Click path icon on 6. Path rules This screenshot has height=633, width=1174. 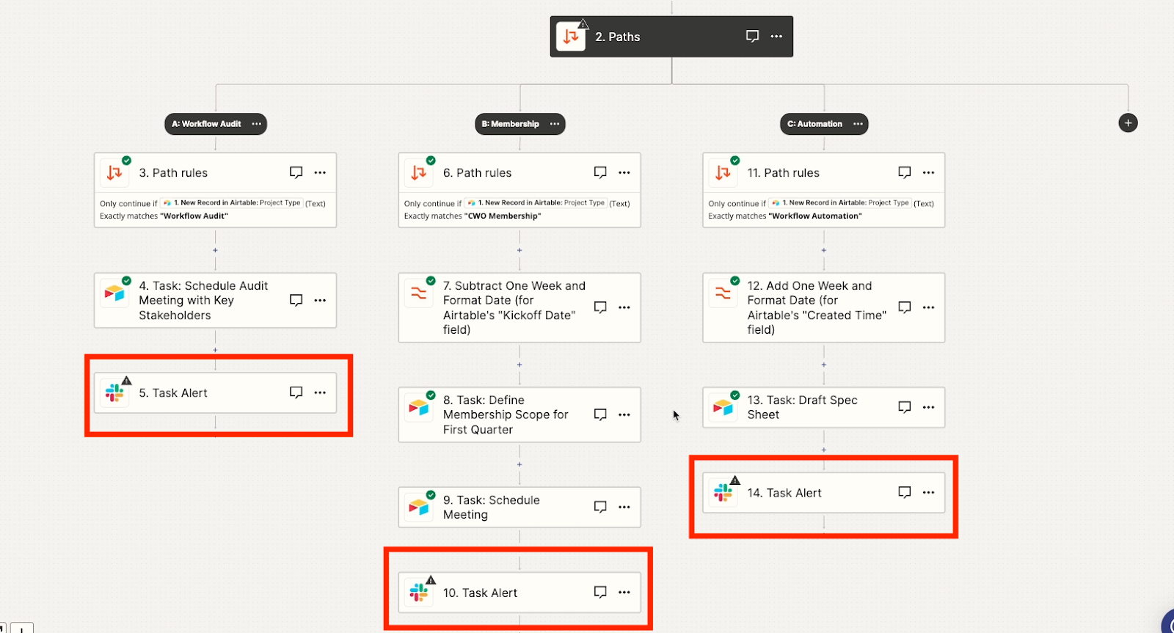click(x=419, y=173)
